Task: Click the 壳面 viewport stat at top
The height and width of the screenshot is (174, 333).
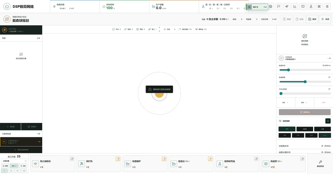Action: pyautogui.click(x=141, y=29)
